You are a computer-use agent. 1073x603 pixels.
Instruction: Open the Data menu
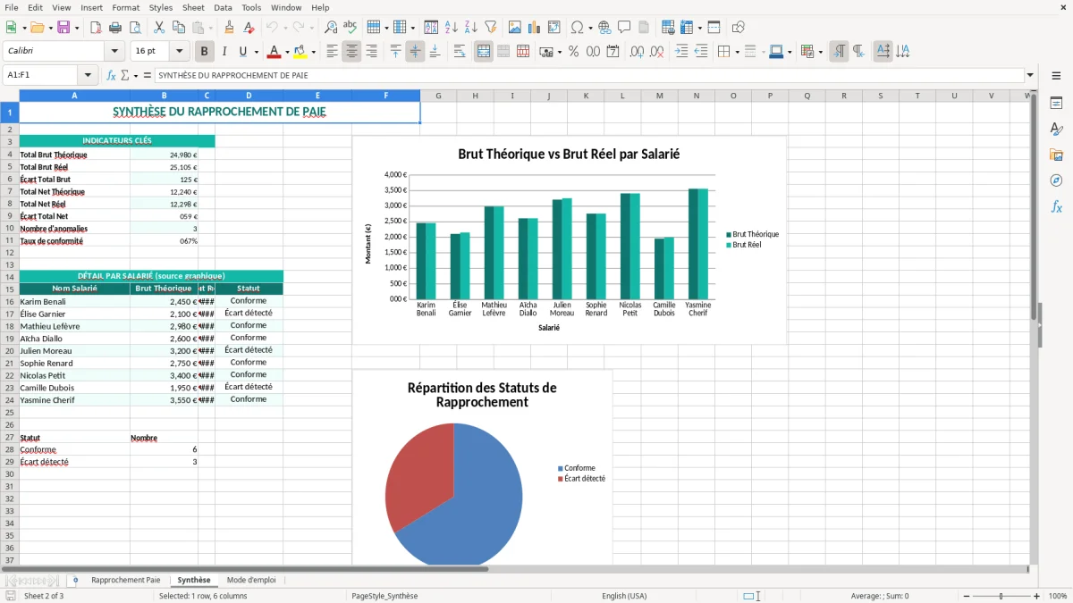click(223, 7)
